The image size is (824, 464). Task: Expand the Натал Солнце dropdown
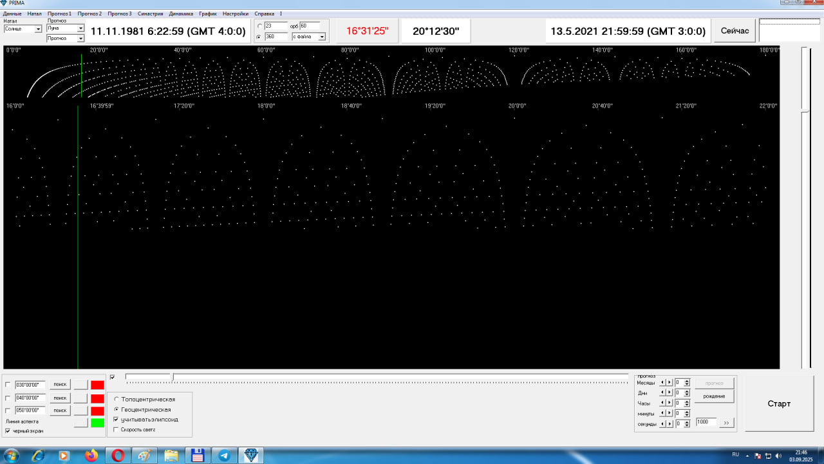38,29
